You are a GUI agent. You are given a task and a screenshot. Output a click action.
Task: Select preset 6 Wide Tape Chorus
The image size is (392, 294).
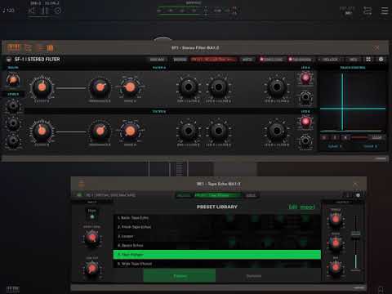point(217,264)
